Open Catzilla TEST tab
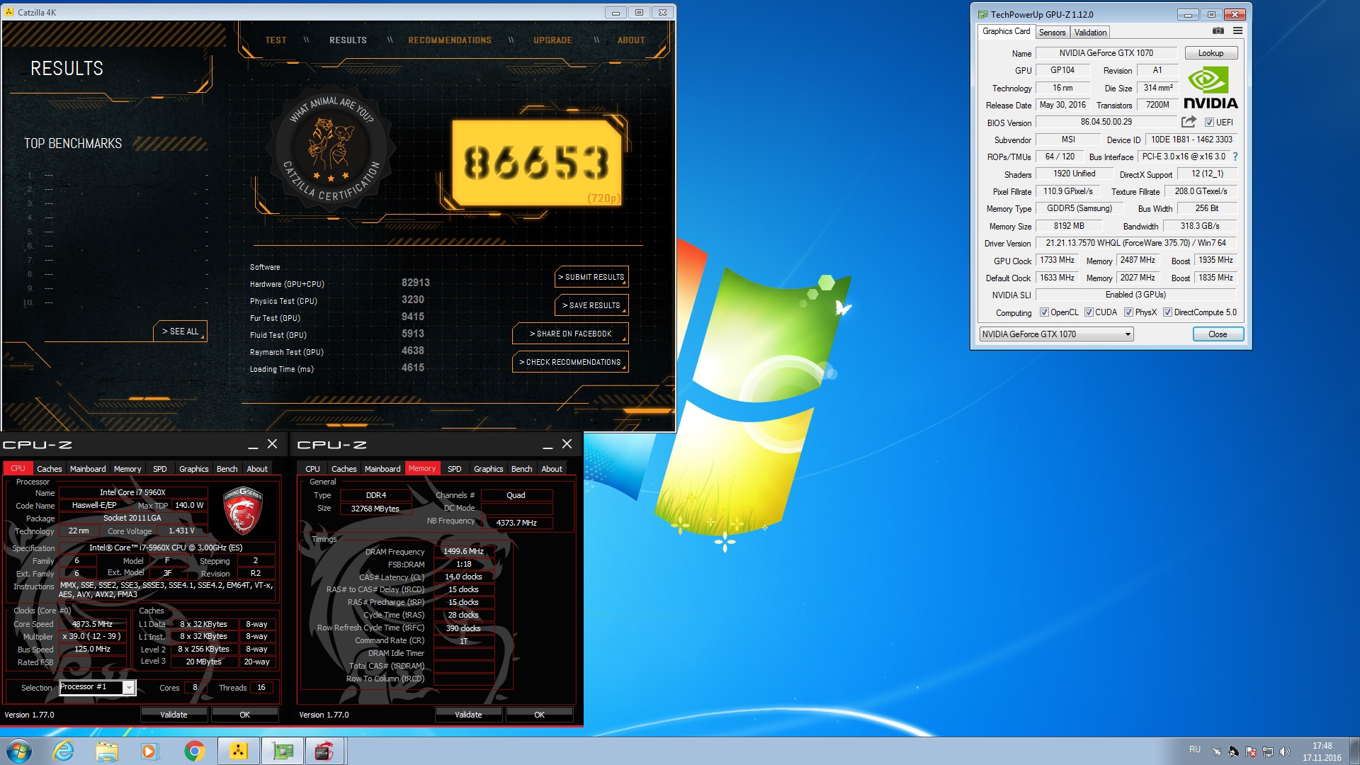This screenshot has height=765, width=1360. [276, 40]
